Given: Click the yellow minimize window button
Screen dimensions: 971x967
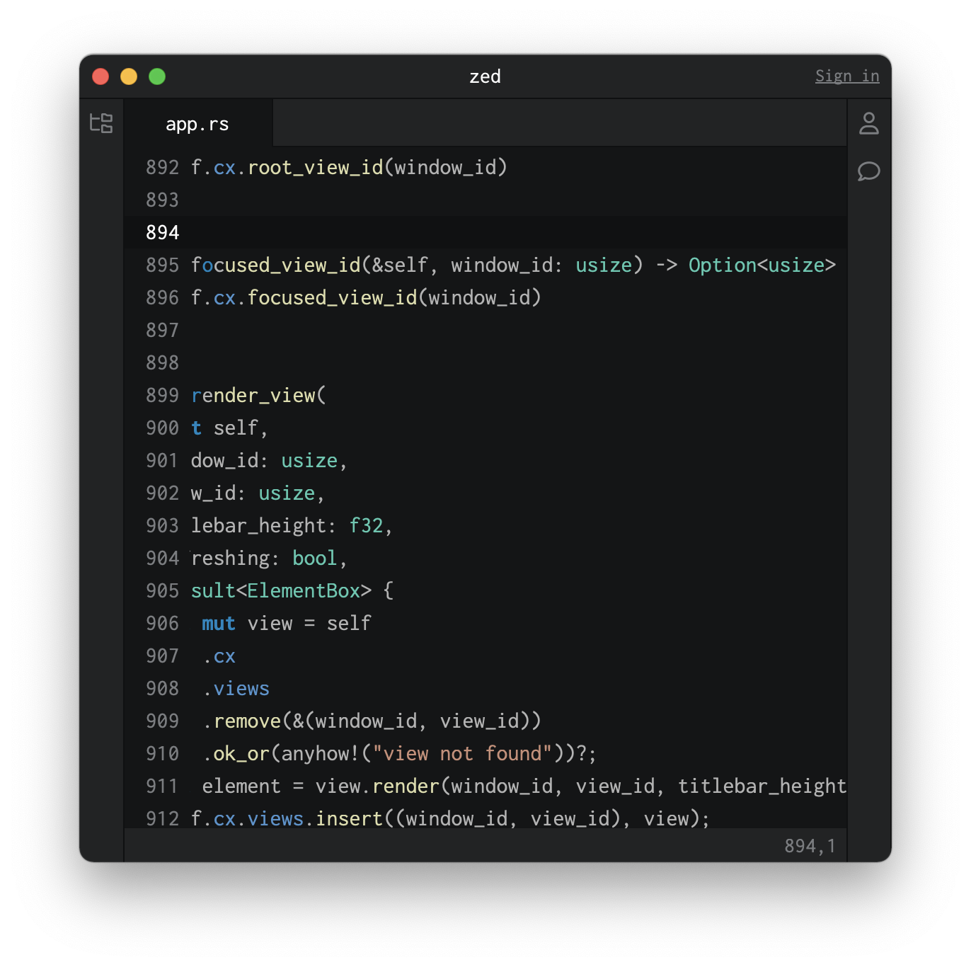Looking at the screenshot, I should 129,76.
